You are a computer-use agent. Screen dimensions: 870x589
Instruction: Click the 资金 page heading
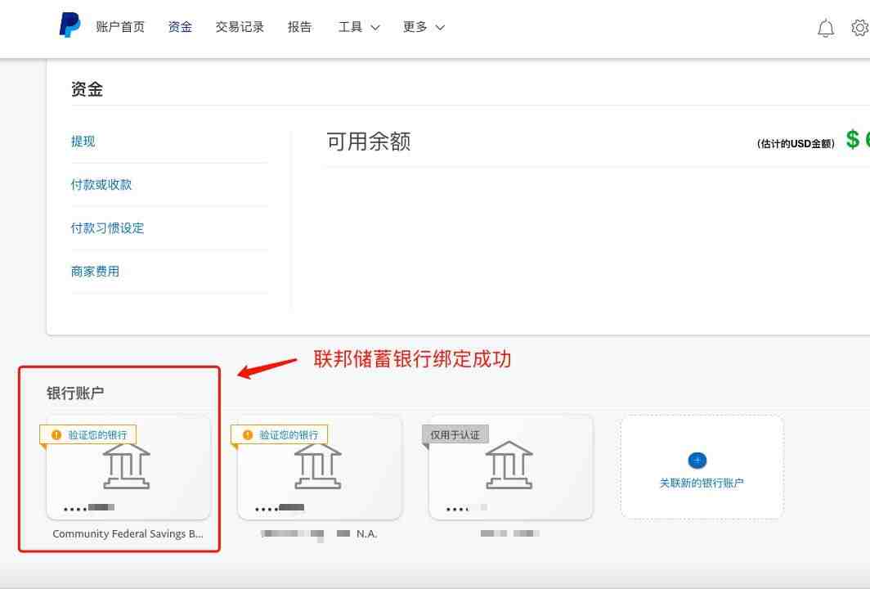(87, 89)
